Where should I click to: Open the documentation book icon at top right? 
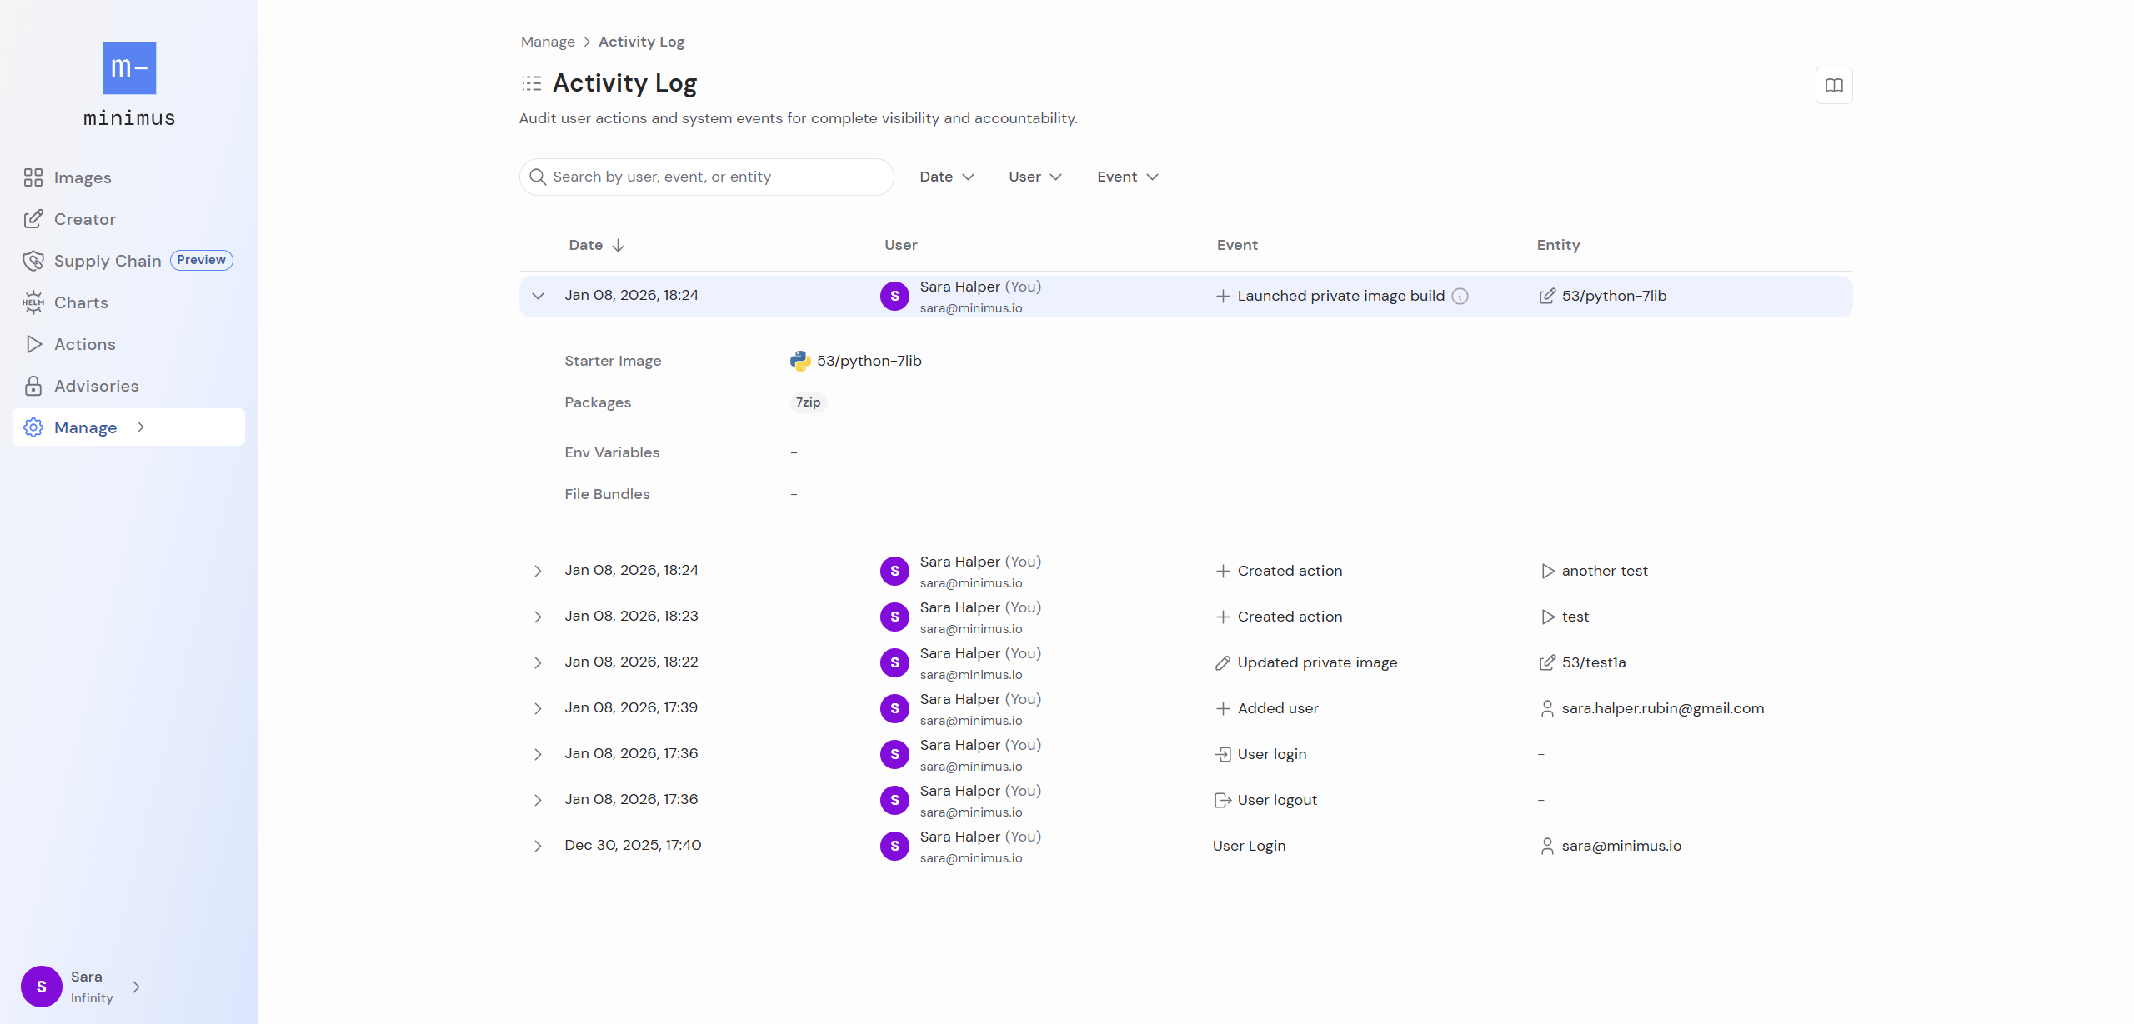coord(1834,85)
